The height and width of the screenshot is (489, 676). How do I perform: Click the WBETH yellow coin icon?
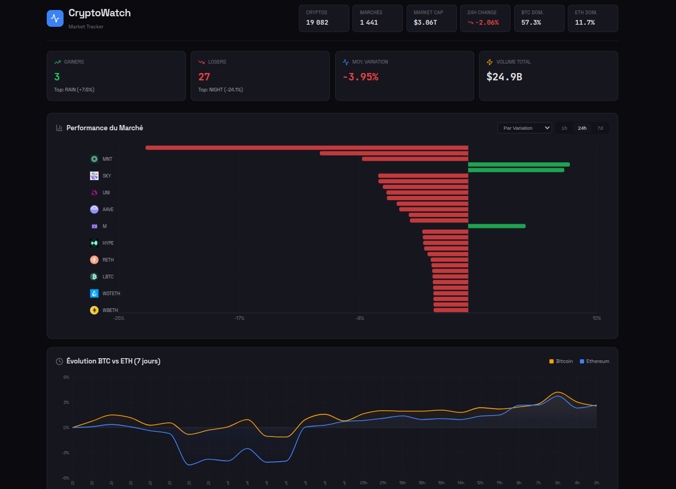click(94, 310)
